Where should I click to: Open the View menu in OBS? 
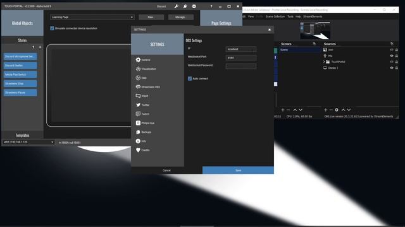click(251, 16)
